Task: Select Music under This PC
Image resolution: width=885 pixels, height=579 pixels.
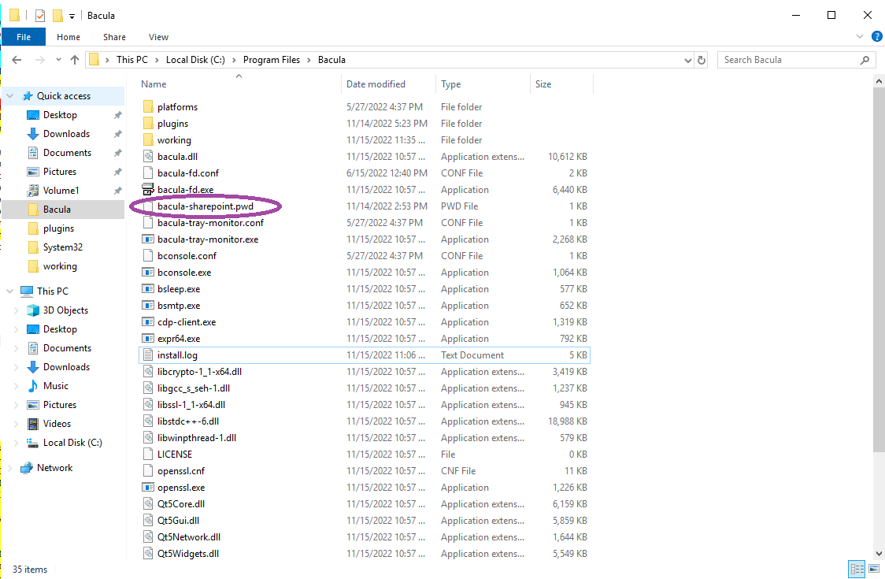Action: (55, 386)
